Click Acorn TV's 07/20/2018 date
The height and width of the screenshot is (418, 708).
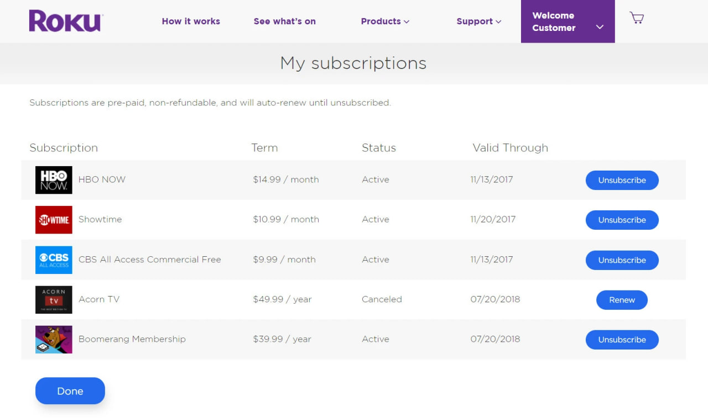[x=495, y=299]
